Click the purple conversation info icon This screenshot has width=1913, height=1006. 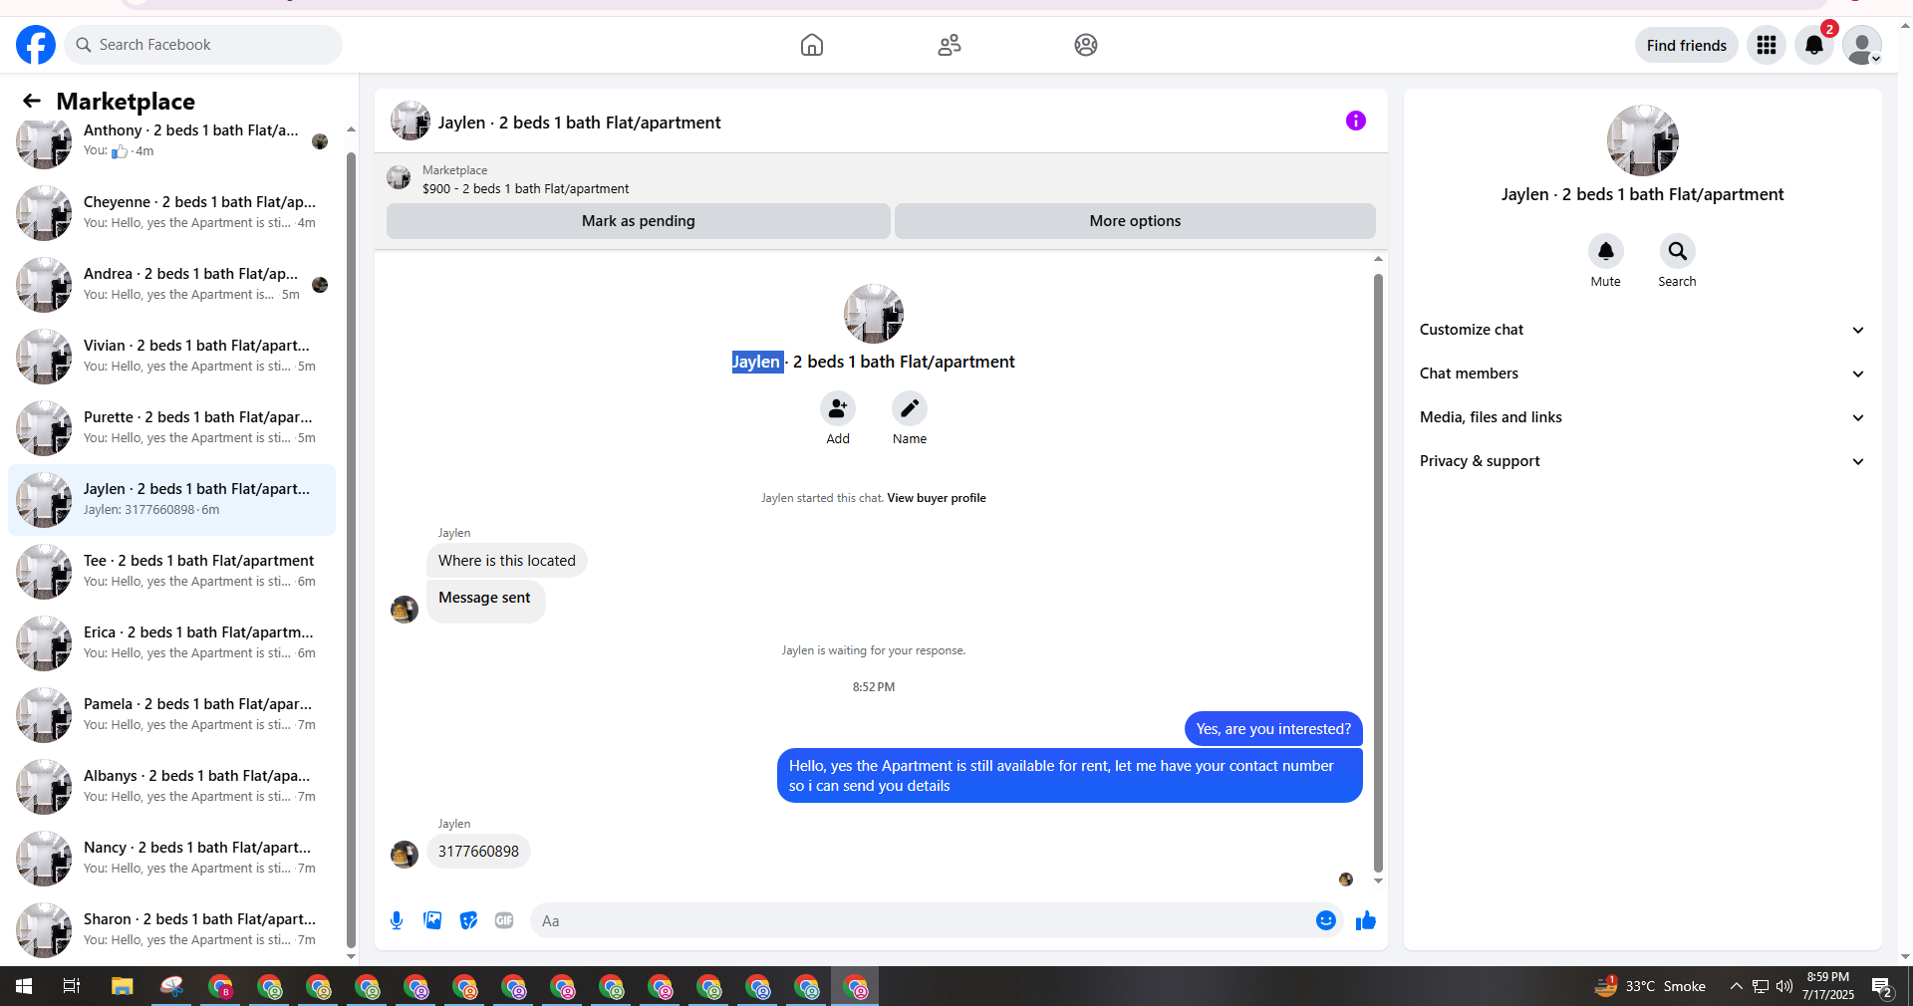[x=1356, y=121]
